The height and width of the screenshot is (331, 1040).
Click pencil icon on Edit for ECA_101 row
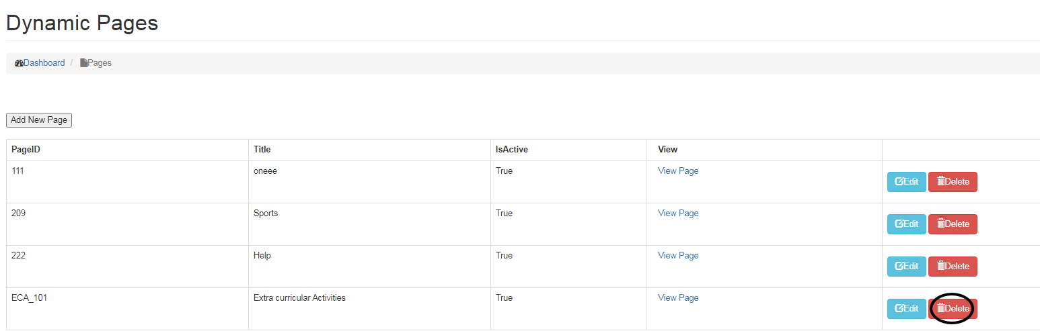coord(899,309)
